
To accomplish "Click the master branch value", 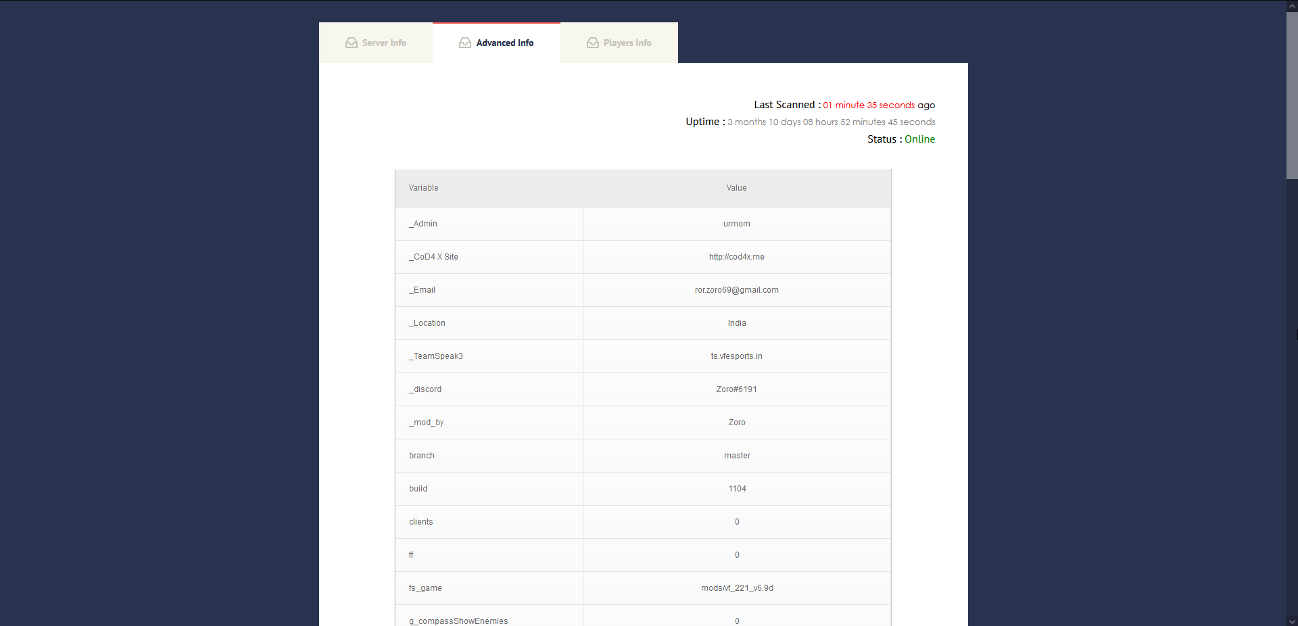I will [x=737, y=456].
